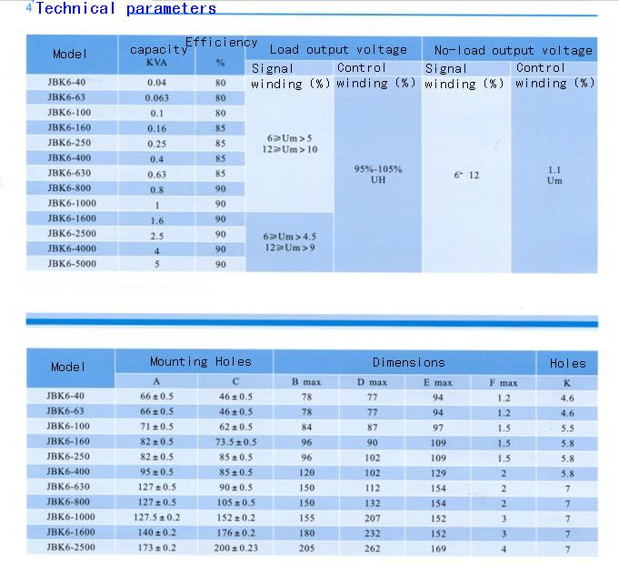619x564 pixels.
Task: Click capacity value "0.63"
Action: [x=156, y=174]
